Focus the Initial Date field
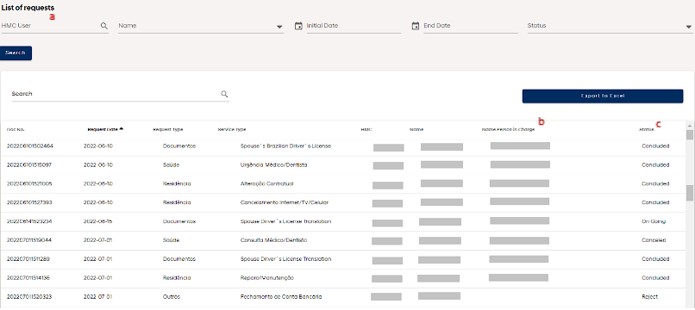Viewport: 695px width, 310px height. 354,26
